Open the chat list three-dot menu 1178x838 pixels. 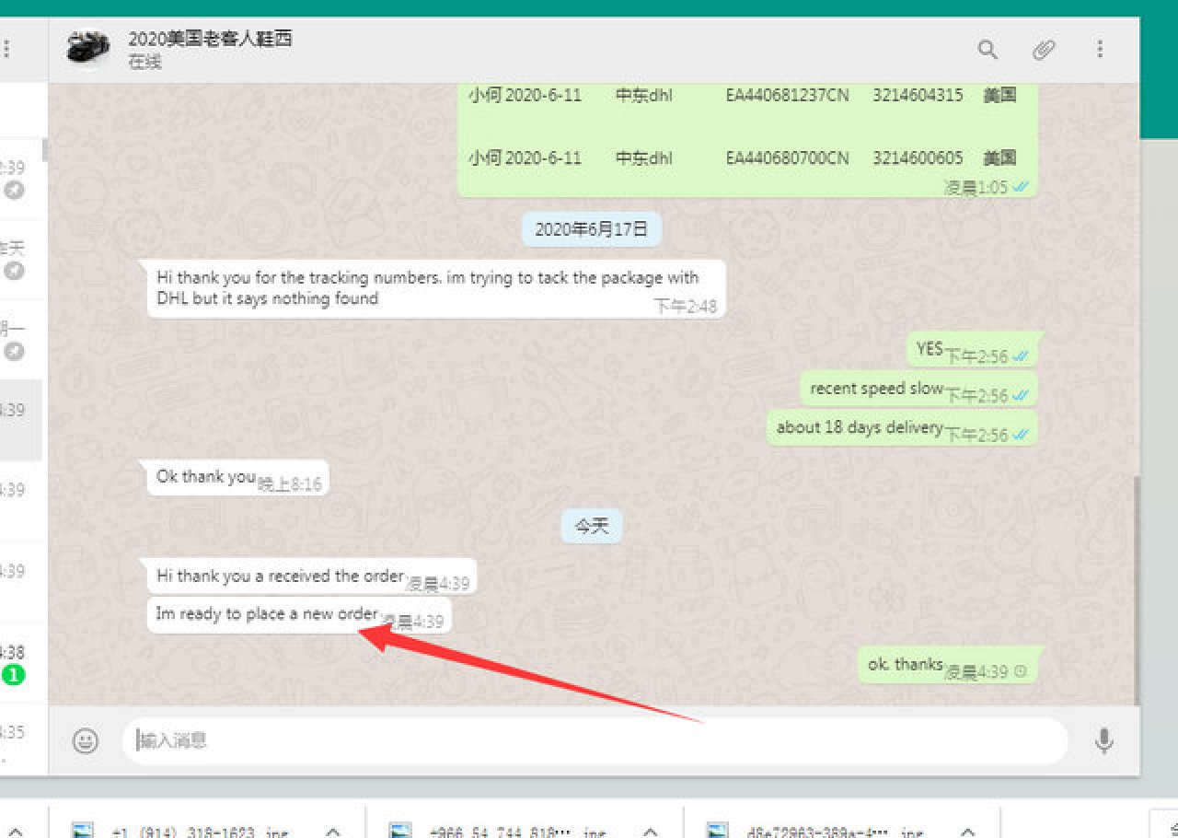7,48
